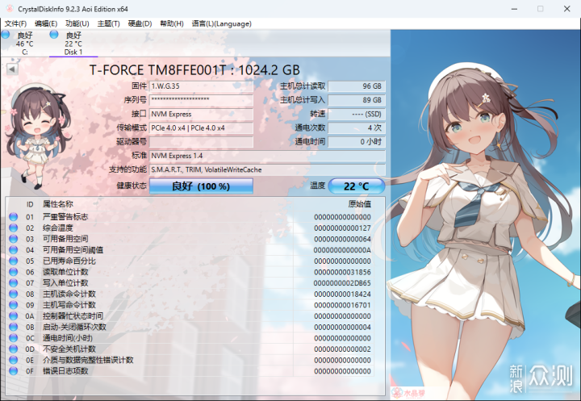581x401 pixels.
Task: Click the NVM Express interface field
Action: point(201,114)
